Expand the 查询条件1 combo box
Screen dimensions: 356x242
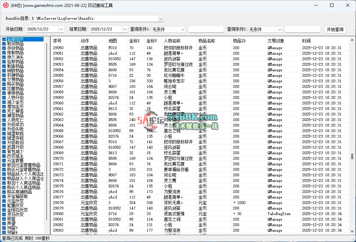coord(183,29)
